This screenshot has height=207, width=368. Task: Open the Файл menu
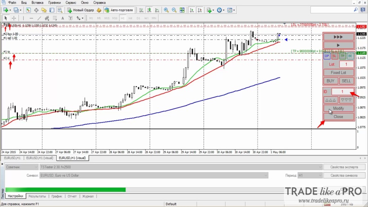coord(12,2)
